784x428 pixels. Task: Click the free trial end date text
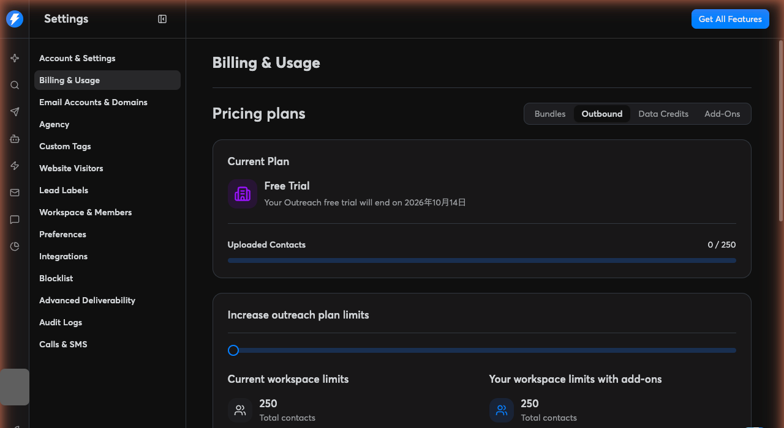(x=365, y=202)
